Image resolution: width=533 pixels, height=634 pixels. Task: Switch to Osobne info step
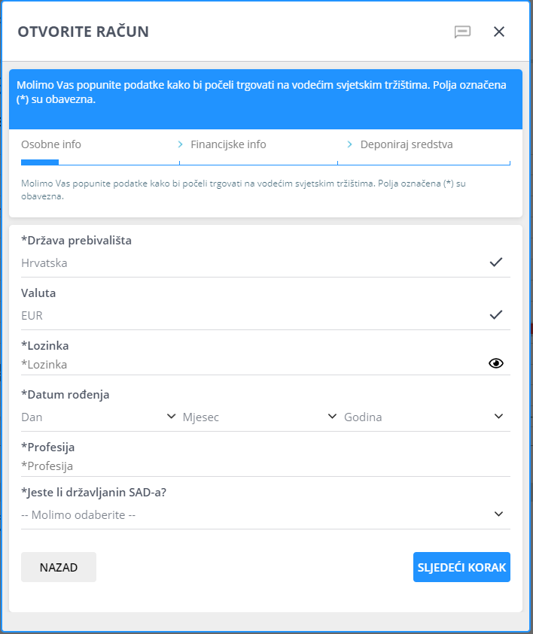51,144
